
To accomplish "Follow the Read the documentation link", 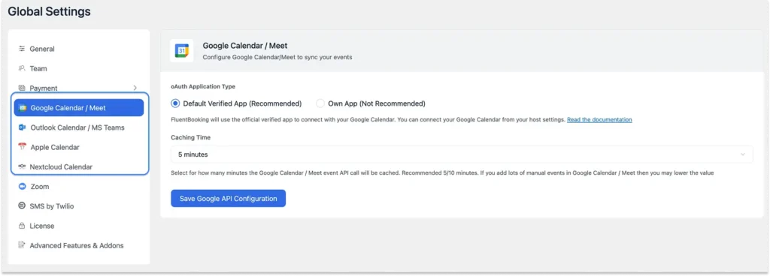I will coord(599,119).
